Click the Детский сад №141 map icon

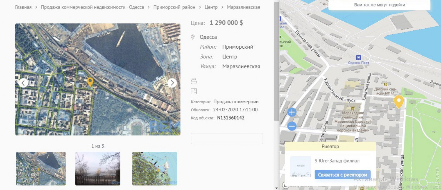tap(385, 84)
